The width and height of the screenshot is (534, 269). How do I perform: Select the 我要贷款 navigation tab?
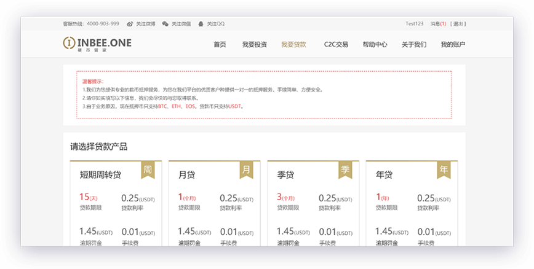[293, 45]
